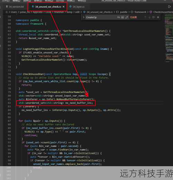Close the 34_unused_var_check.cc tab
The image size is (173, 180).
click(x=64, y=7)
